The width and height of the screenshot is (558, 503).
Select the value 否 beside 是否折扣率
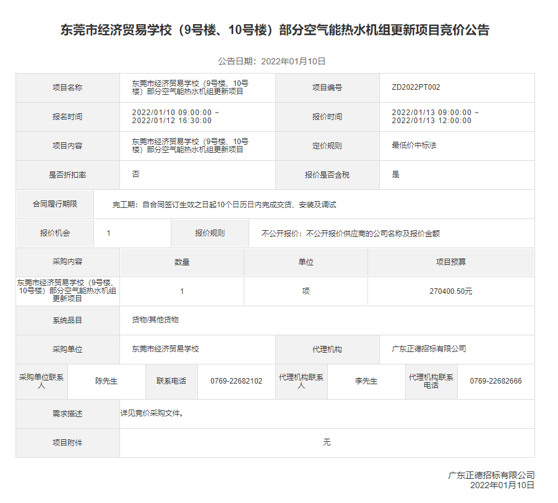click(x=135, y=174)
